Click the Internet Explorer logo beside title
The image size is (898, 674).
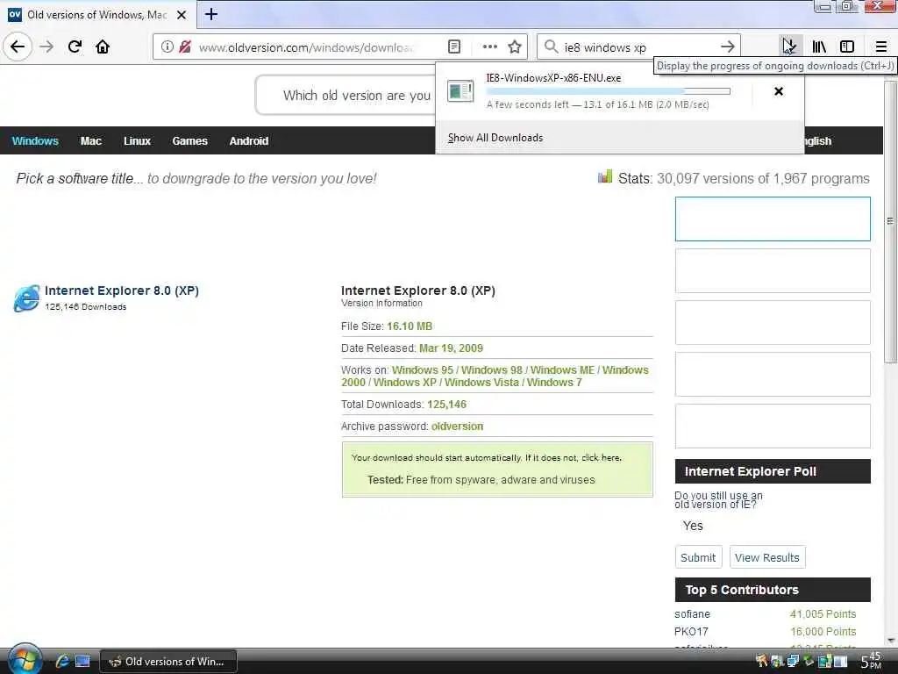26,298
